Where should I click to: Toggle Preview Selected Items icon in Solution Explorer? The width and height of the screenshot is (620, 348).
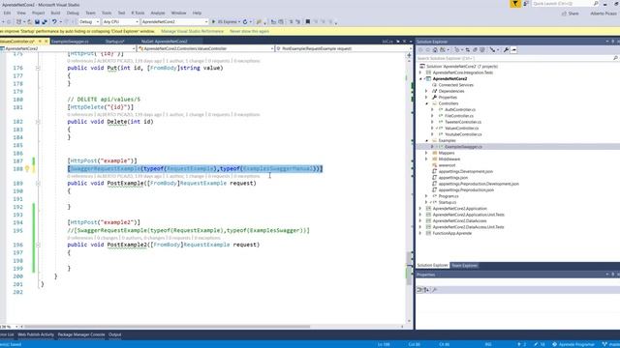point(513,49)
